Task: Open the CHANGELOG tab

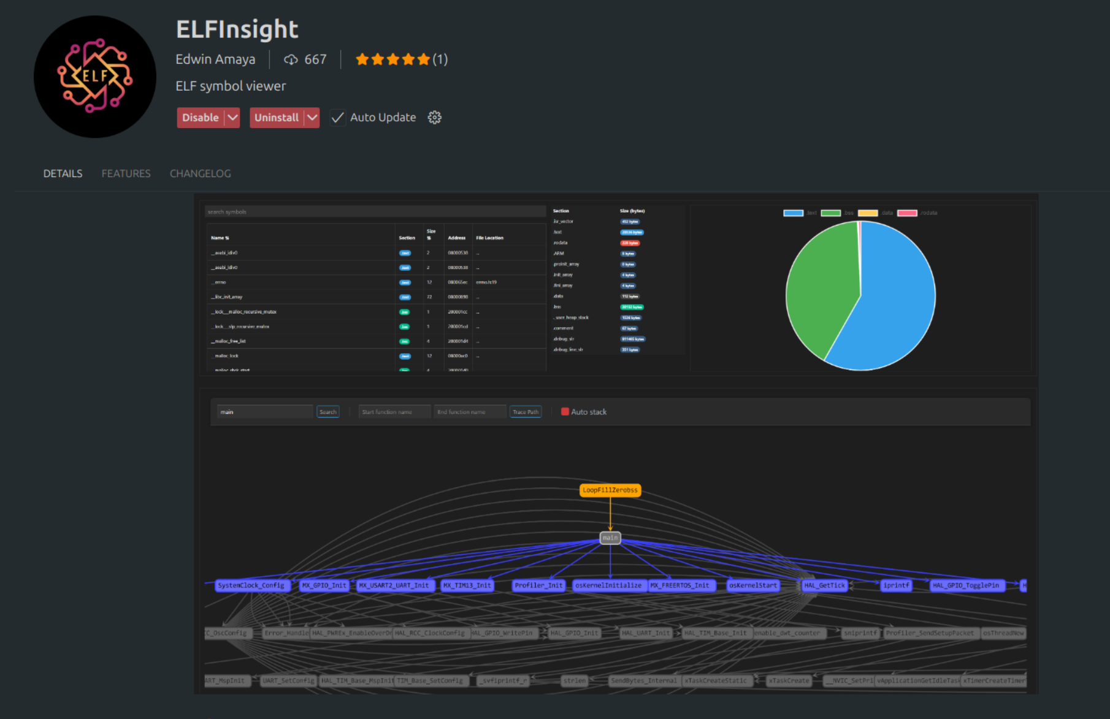Action: click(201, 173)
